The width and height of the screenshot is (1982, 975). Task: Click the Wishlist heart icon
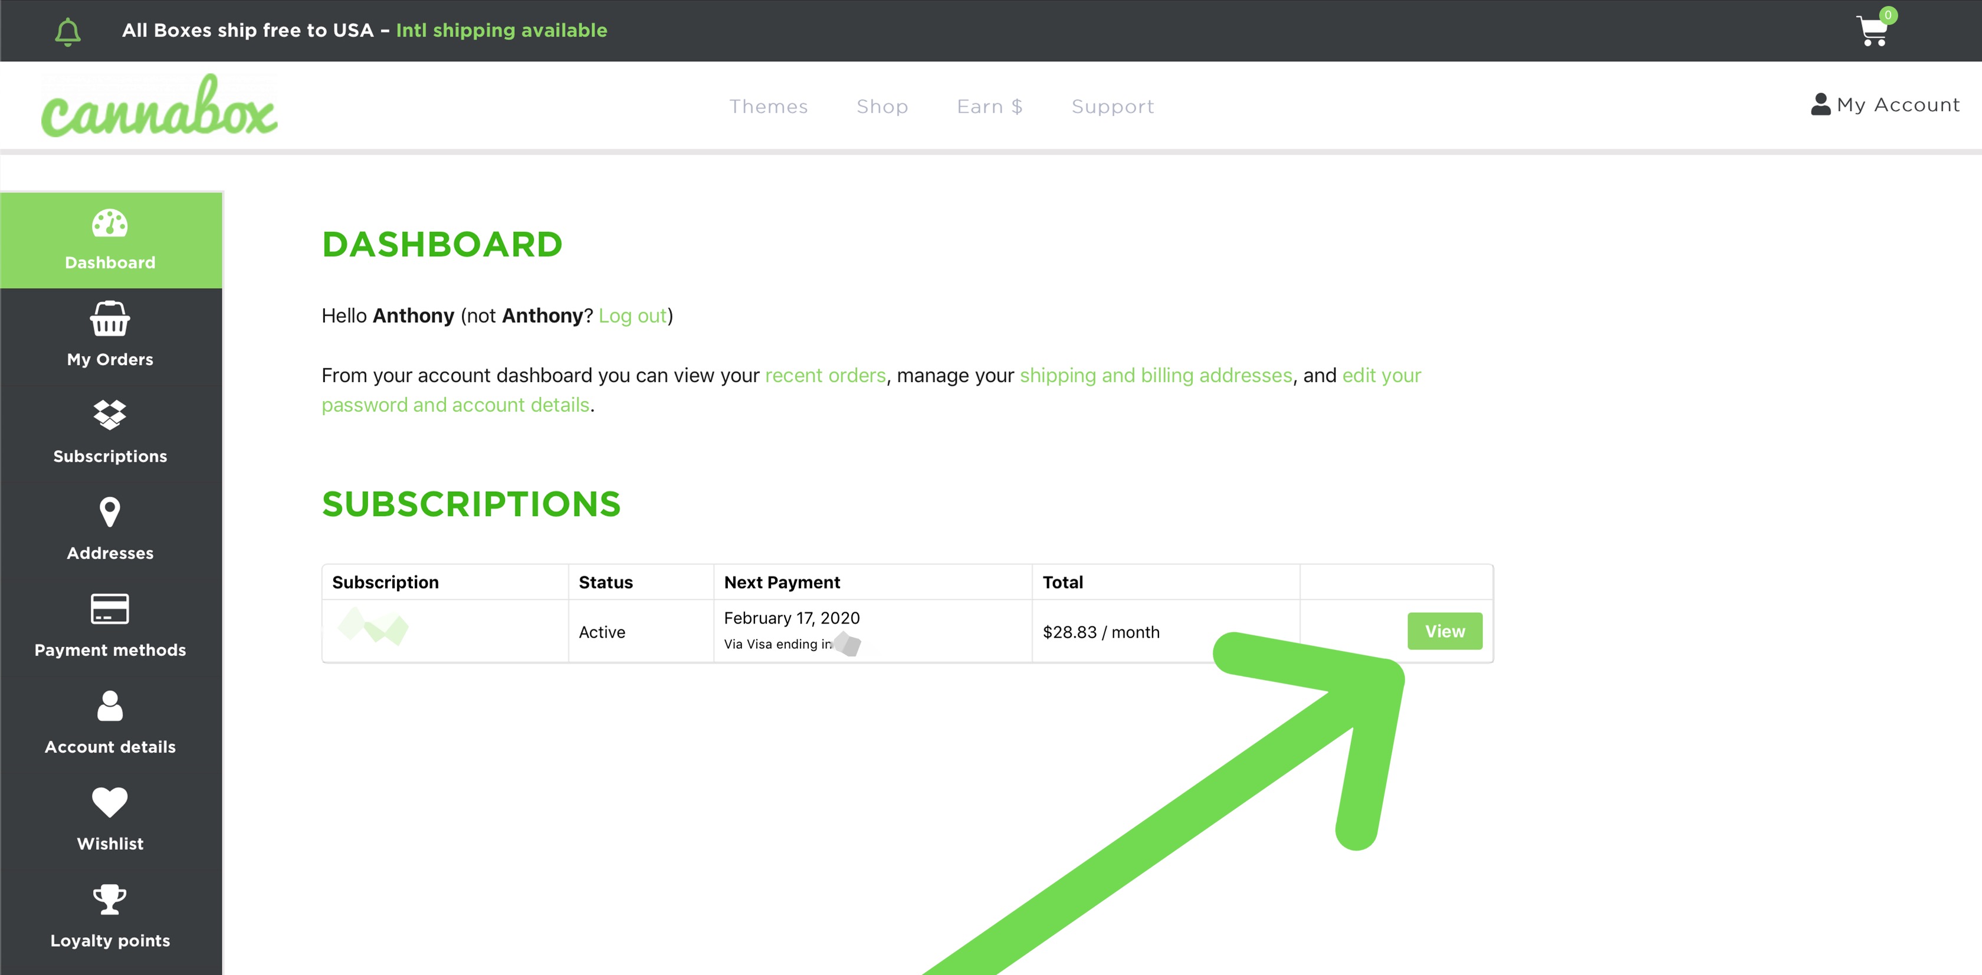tap(110, 803)
